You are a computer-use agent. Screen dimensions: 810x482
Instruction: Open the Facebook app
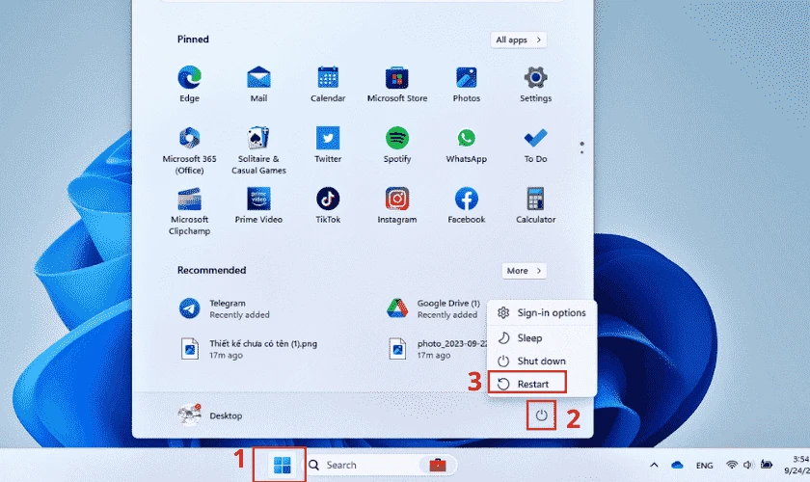(466, 205)
